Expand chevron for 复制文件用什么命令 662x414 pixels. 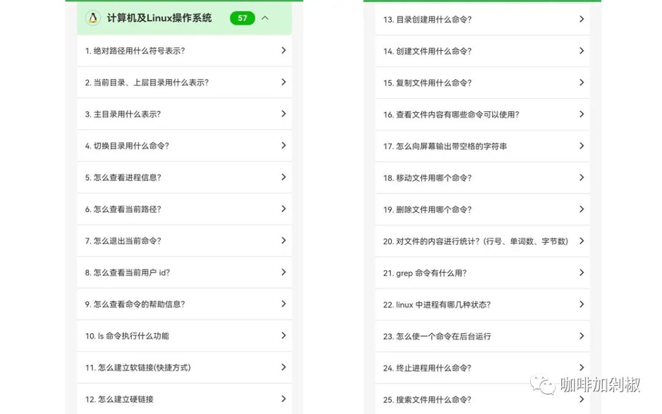click(582, 82)
